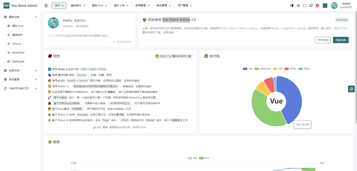Open 图标 Icon in the sidebar
357x171 pixels.
(20, 26)
